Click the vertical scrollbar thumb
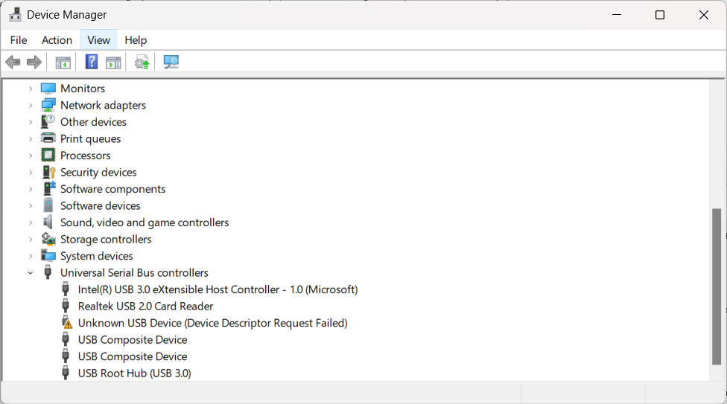The image size is (727, 404). click(717, 286)
